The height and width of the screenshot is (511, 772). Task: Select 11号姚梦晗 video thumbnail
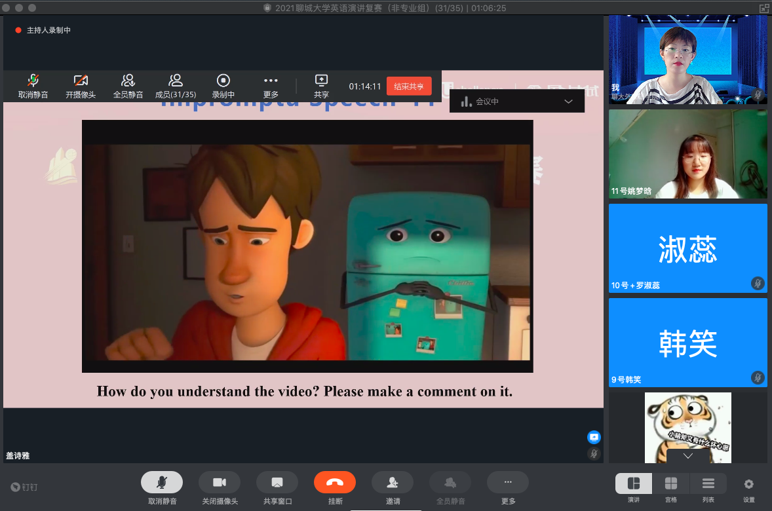(x=687, y=154)
